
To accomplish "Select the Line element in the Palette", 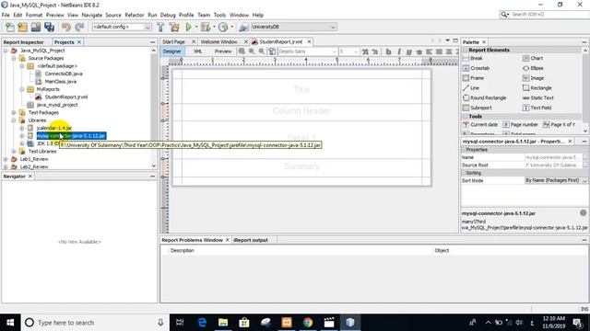I will [471, 88].
